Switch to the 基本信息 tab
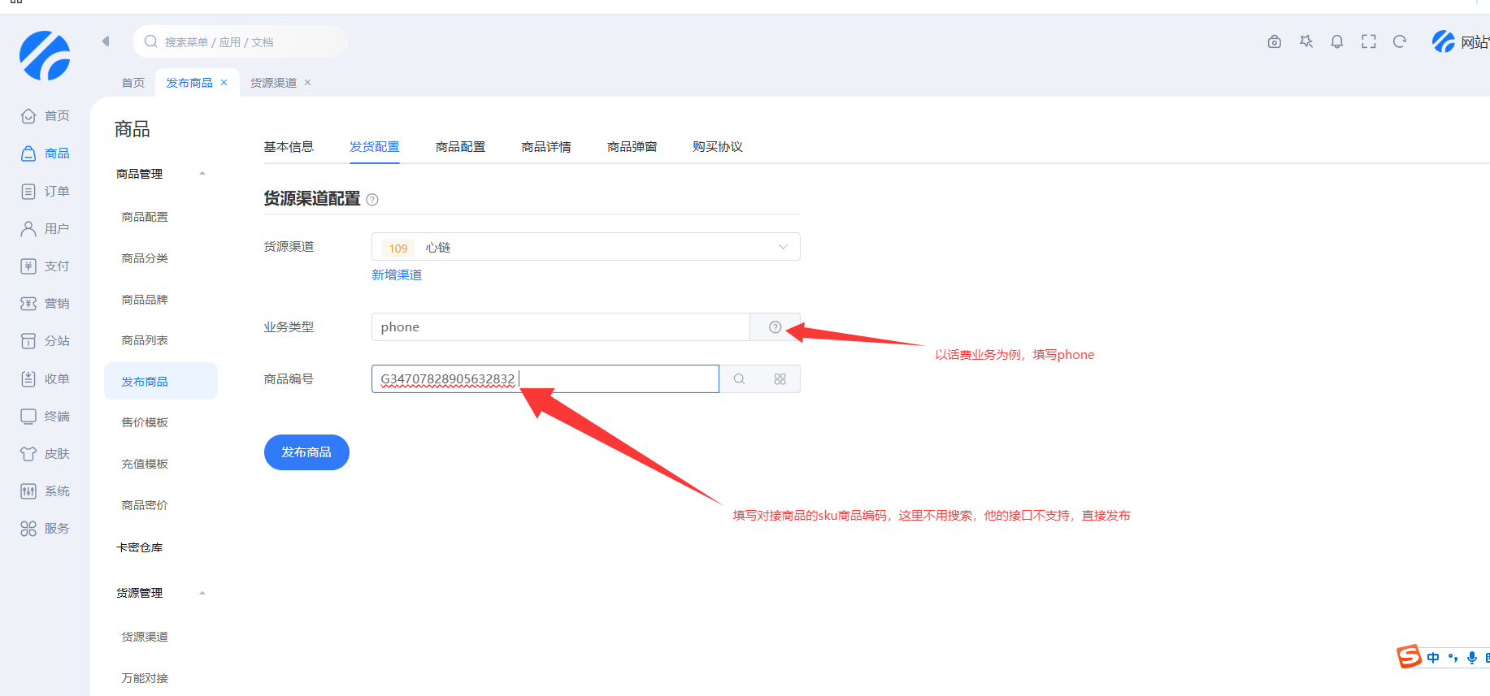Viewport: 1490px width, 696px height. [x=289, y=147]
